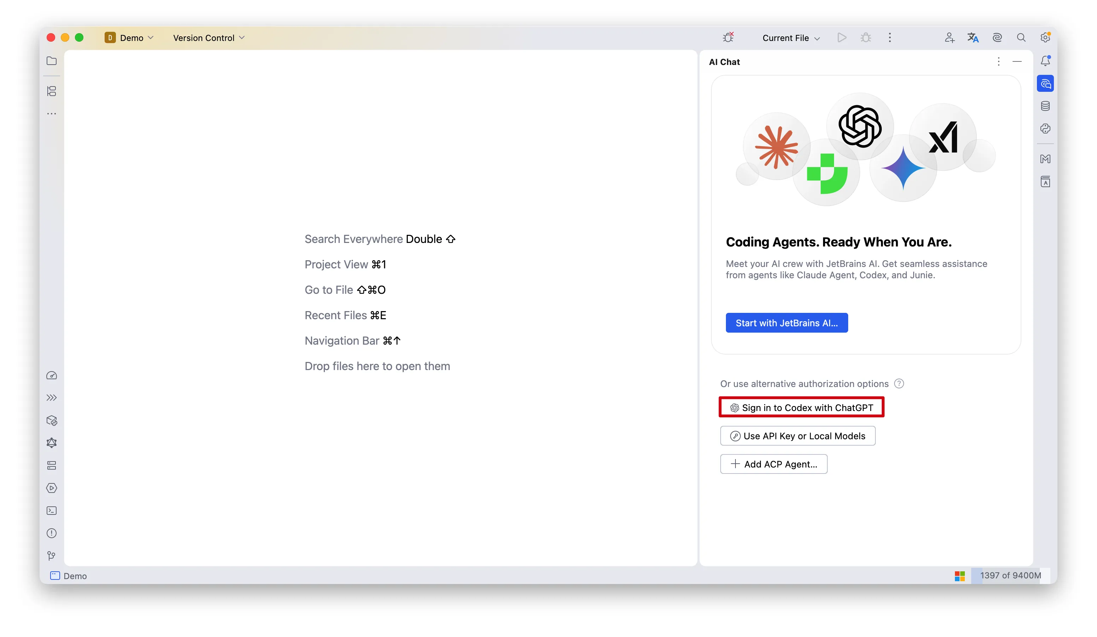Viewport: 1097px width, 637px height.
Task: Open the Structure tool window
Action: [x=51, y=91]
